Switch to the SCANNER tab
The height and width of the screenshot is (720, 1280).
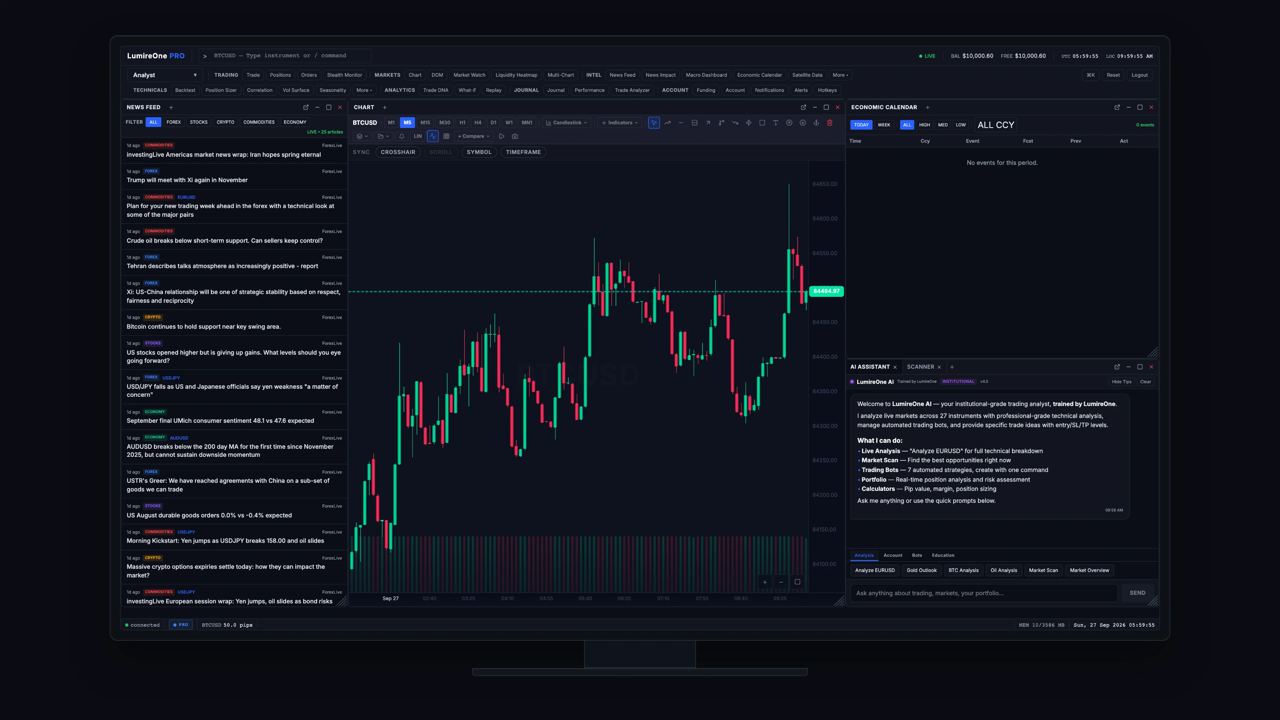click(x=920, y=367)
